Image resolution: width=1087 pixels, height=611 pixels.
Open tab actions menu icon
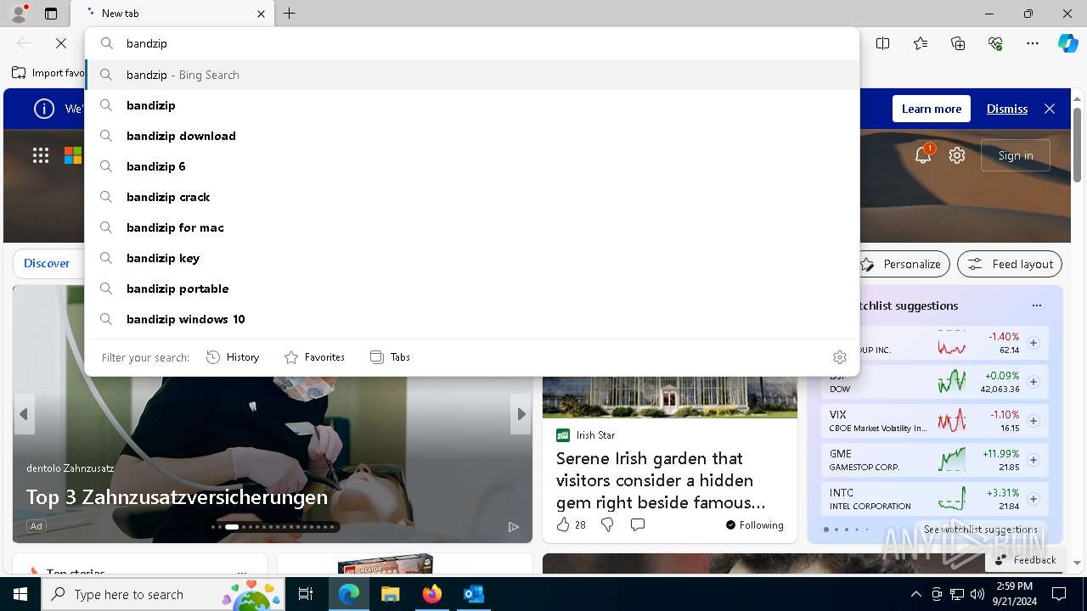(51, 14)
